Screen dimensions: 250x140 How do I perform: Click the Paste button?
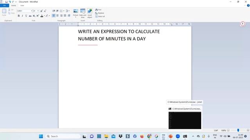point(4,12)
